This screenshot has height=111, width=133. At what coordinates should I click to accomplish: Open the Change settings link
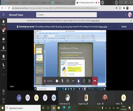(95, 21)
